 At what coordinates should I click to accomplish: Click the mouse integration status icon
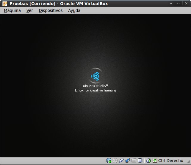[x=149, y=161]
